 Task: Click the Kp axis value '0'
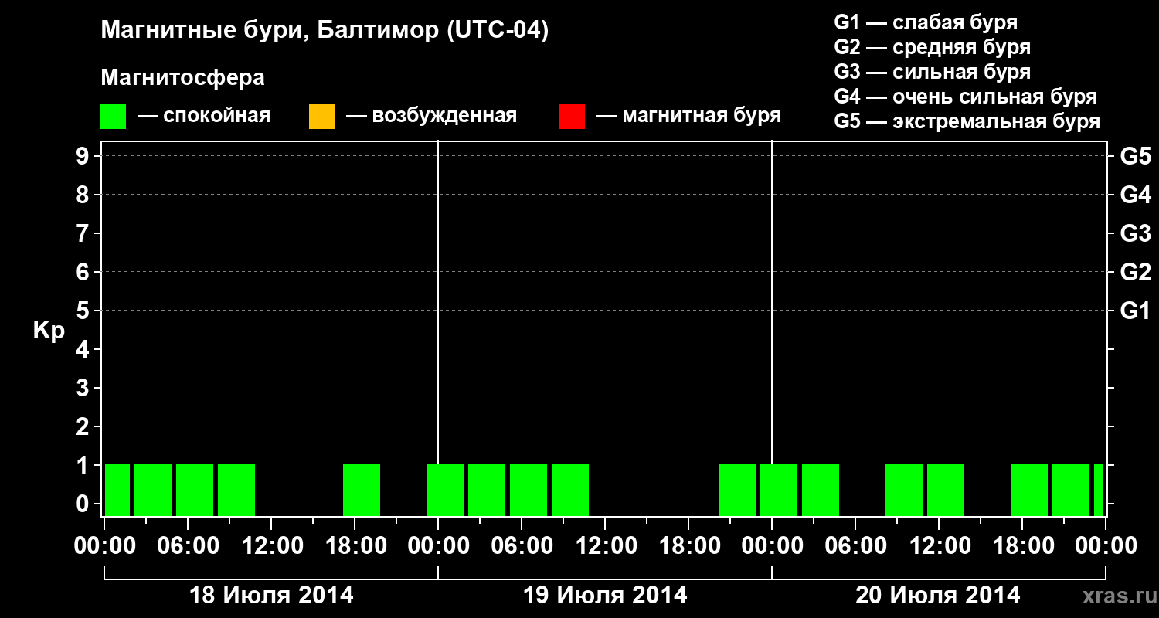(84, 504)
